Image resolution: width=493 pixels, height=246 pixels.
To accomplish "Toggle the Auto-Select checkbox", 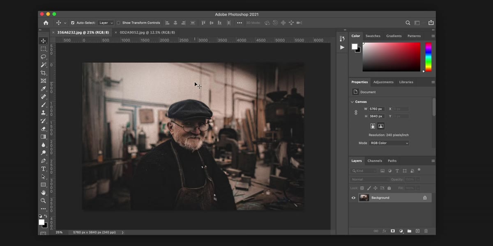I will [73, 23].
